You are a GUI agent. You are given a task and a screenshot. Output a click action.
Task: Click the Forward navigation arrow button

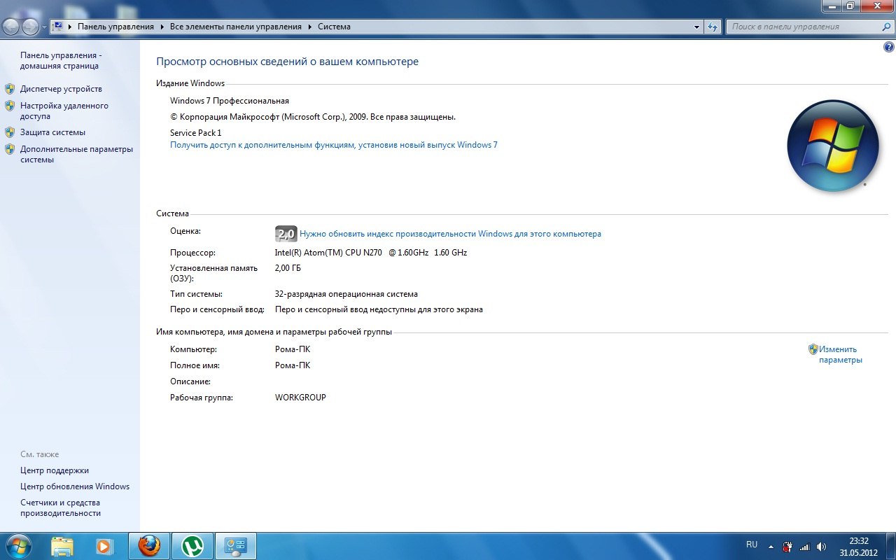(31, 27)
